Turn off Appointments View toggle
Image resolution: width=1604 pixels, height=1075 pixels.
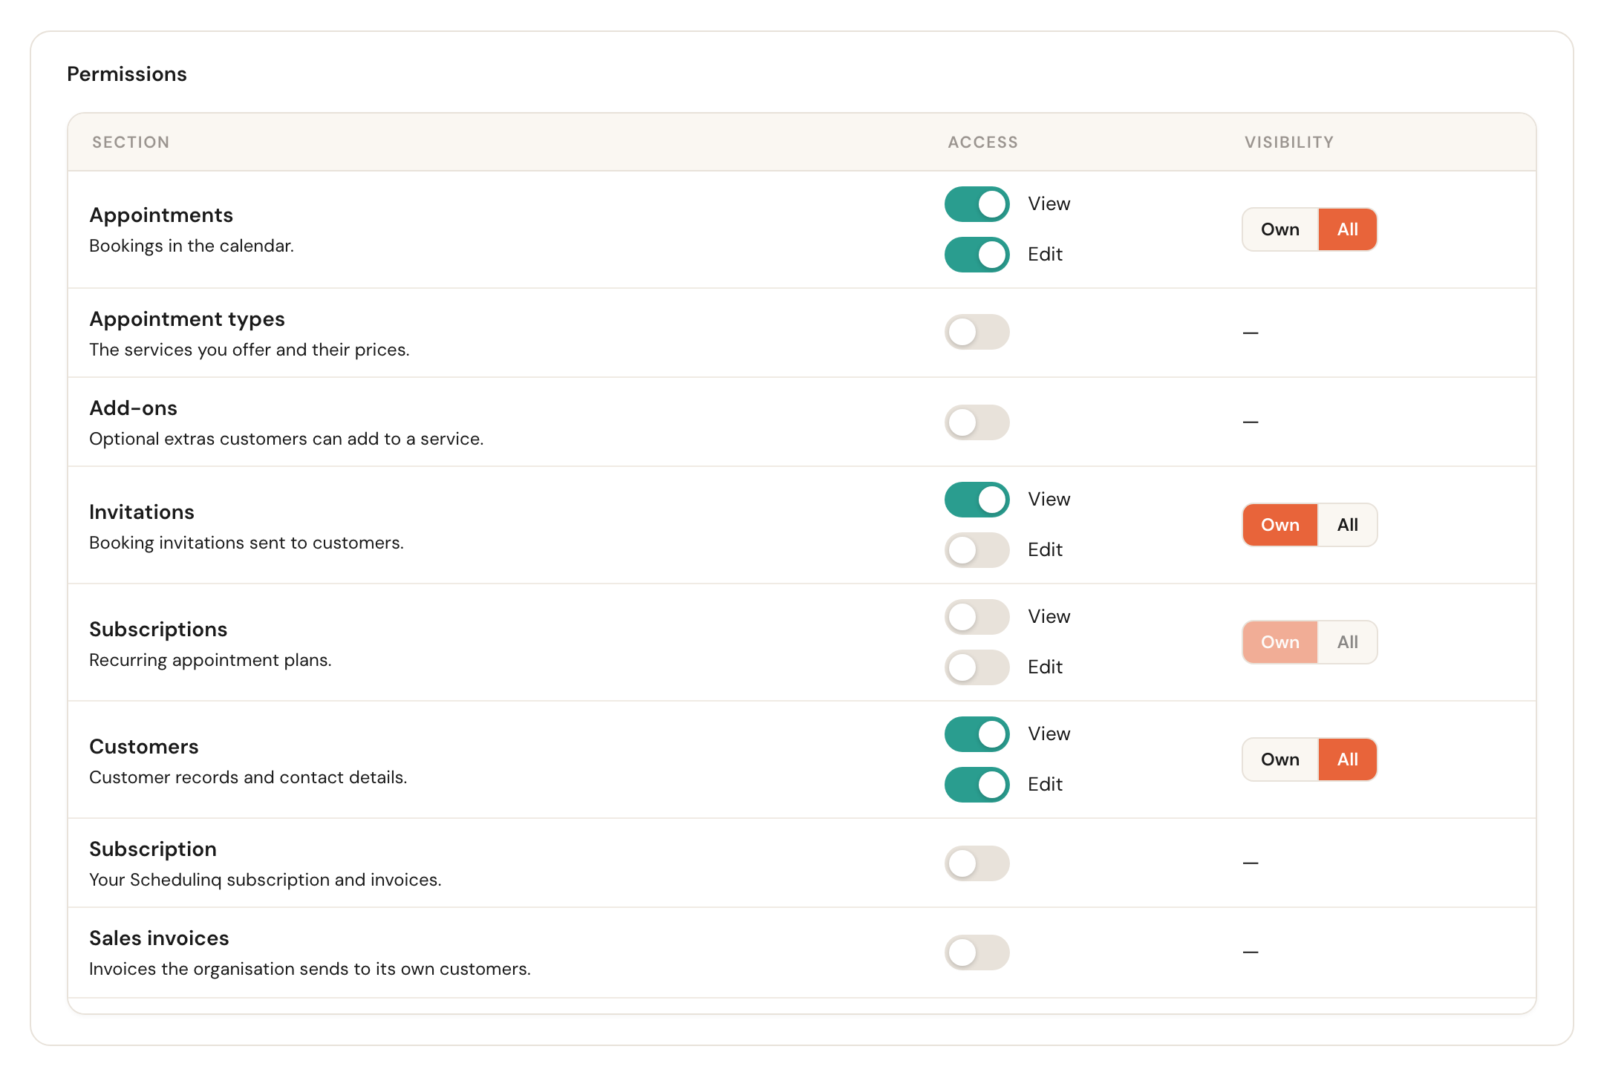pos(977,204)
